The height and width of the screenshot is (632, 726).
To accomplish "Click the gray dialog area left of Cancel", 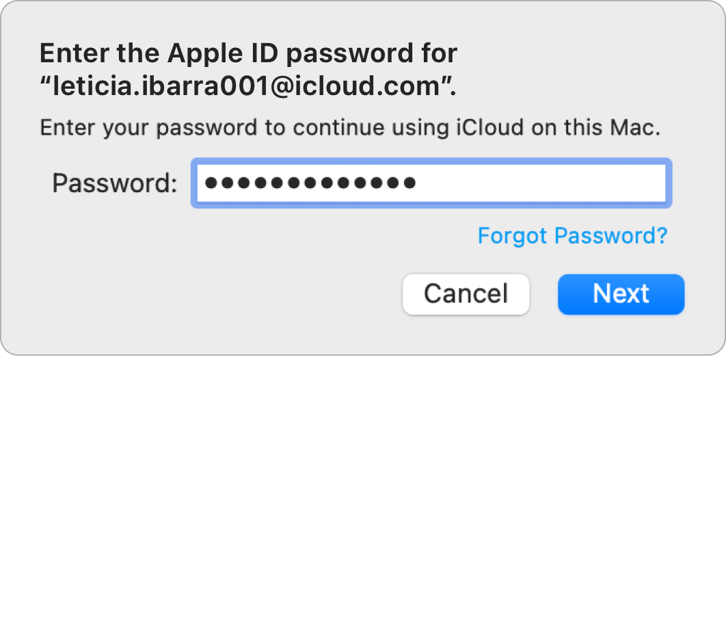I will tap(205, 294).
